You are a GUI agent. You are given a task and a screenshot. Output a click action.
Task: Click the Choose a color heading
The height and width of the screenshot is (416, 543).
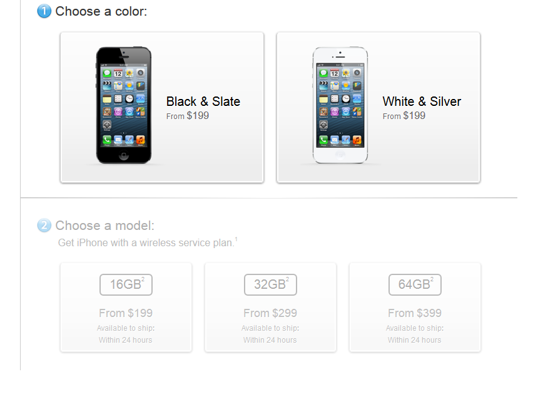[101, 11]
